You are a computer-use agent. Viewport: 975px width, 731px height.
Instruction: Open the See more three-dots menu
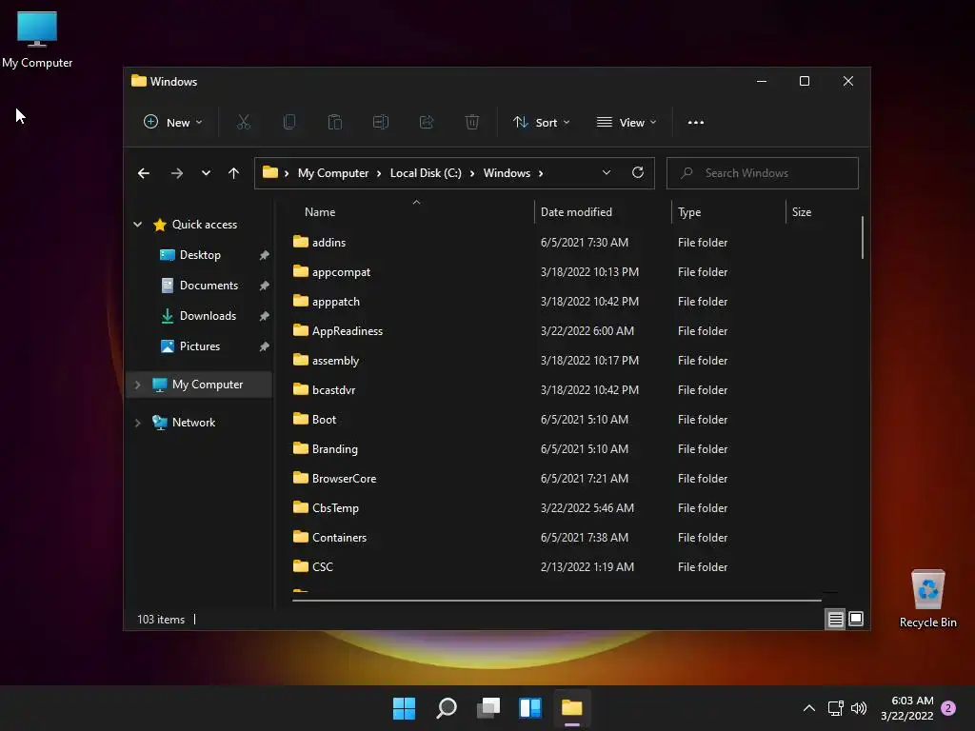point(696,123)
